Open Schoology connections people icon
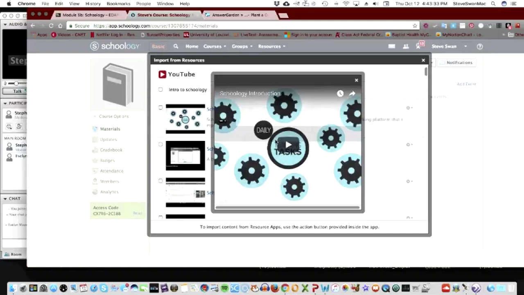524x295 pixels. (406, 46)
